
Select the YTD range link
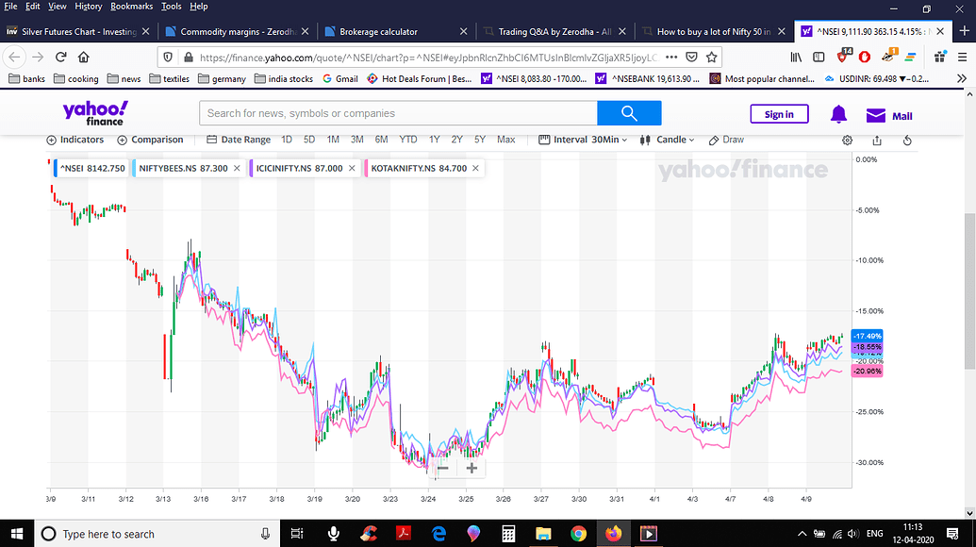point(409,140)
